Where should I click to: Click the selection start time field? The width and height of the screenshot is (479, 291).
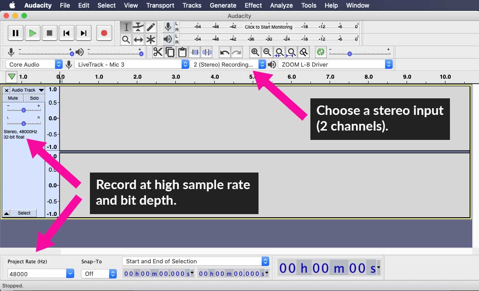point(158,273)
